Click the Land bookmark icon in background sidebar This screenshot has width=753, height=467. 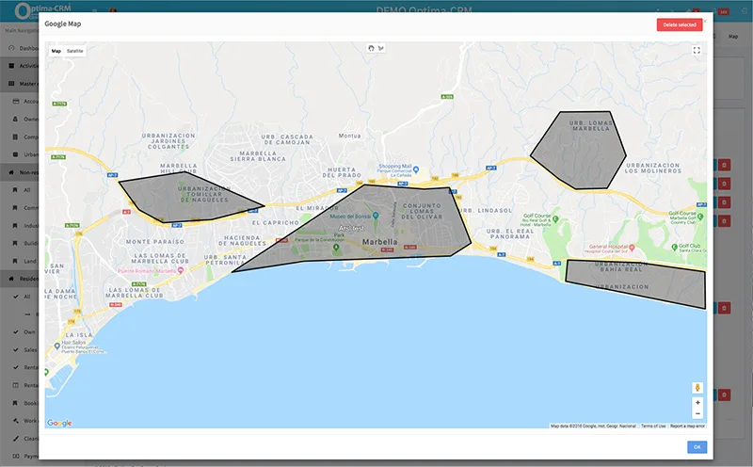click(15, 261)
